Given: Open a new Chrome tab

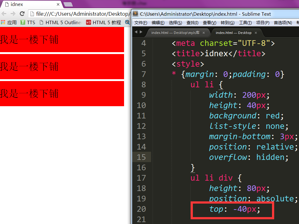Looking at the screenshot, I should click(68, 4).
